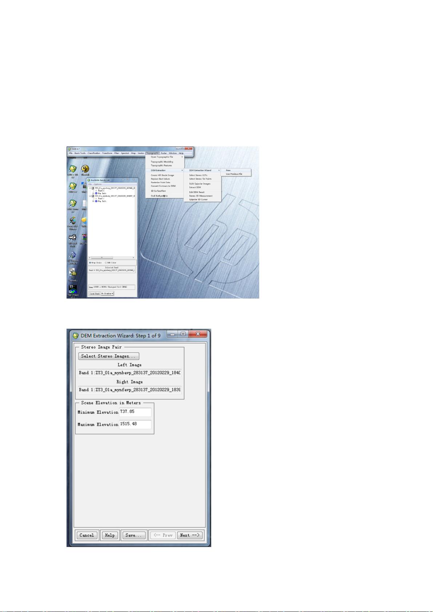Click the second Map Info globe icon
433x612 pixels.
[x=96, y=201]
